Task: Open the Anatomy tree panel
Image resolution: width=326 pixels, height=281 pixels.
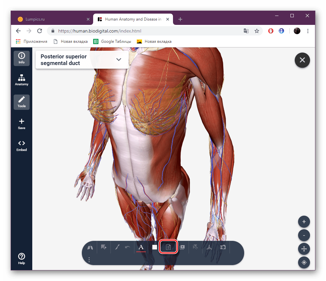Action: (22, 80)
